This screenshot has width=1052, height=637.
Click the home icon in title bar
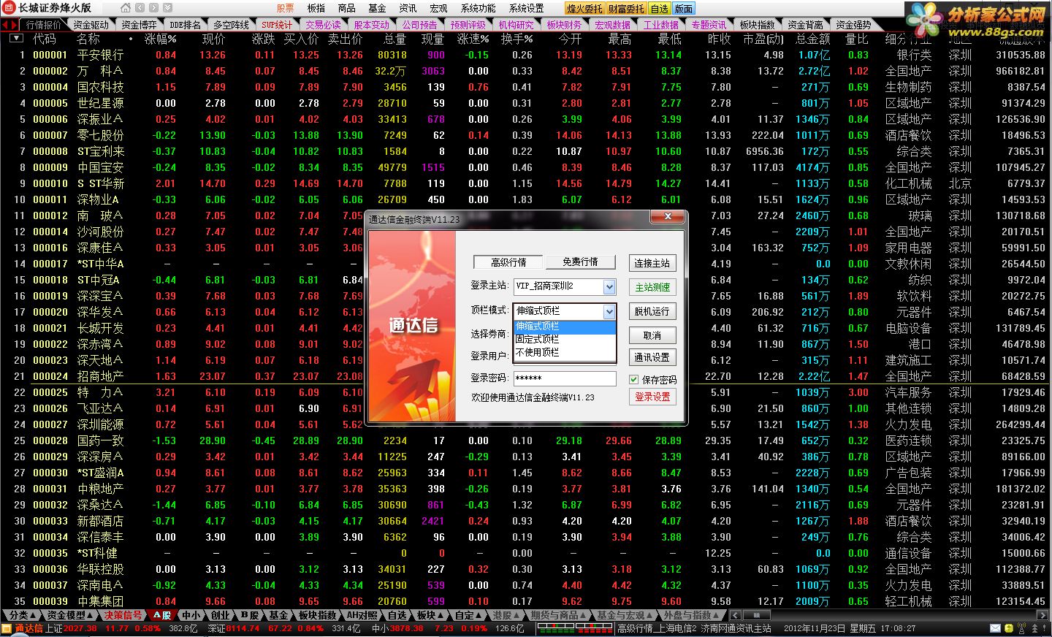point(126,8)
